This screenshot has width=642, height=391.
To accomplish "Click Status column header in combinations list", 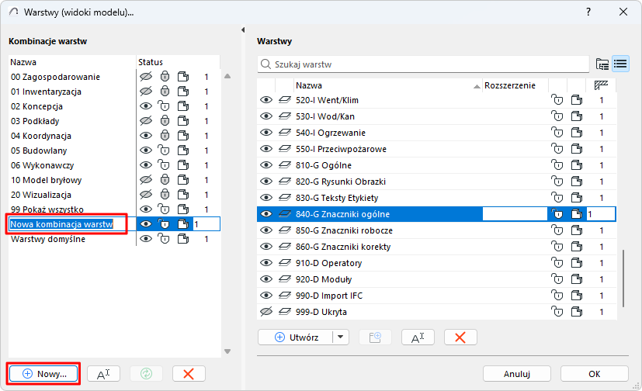I will (x=151, y=62).
